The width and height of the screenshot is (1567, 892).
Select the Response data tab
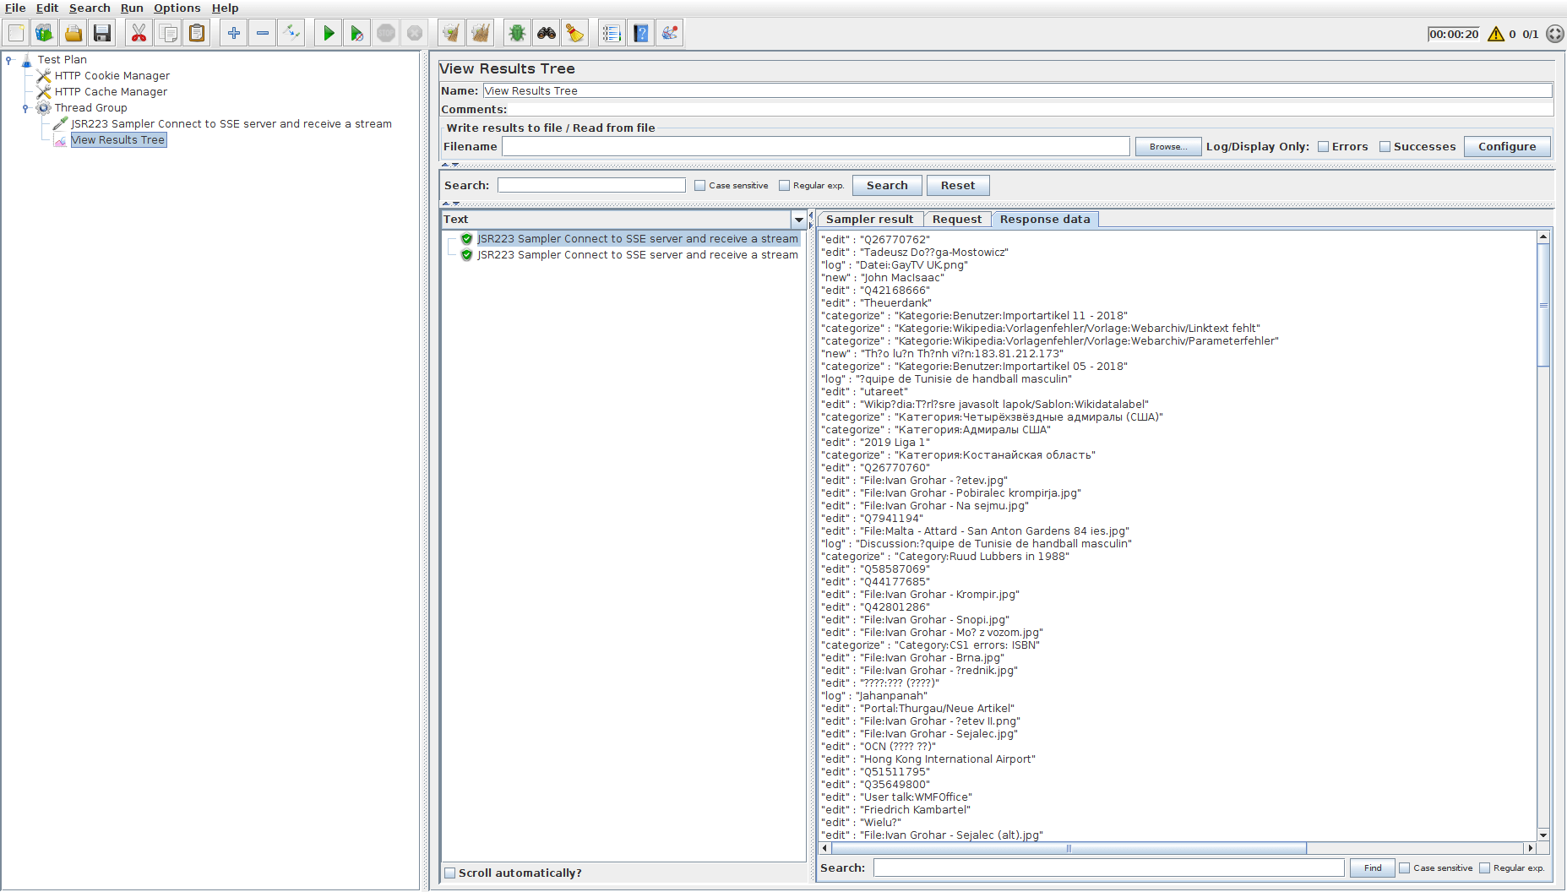(1045, 220)
